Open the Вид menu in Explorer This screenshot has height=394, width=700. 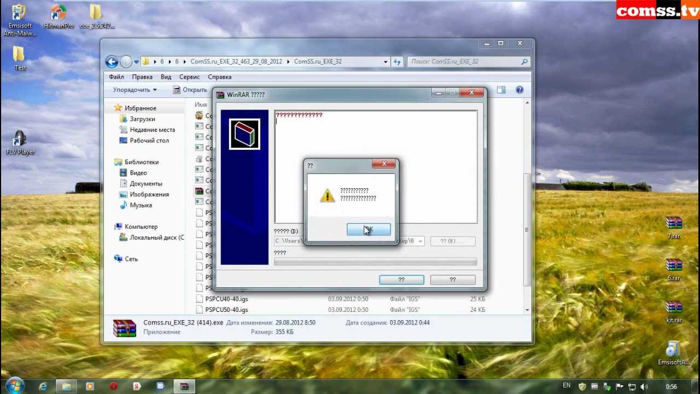tap(166, 77)
